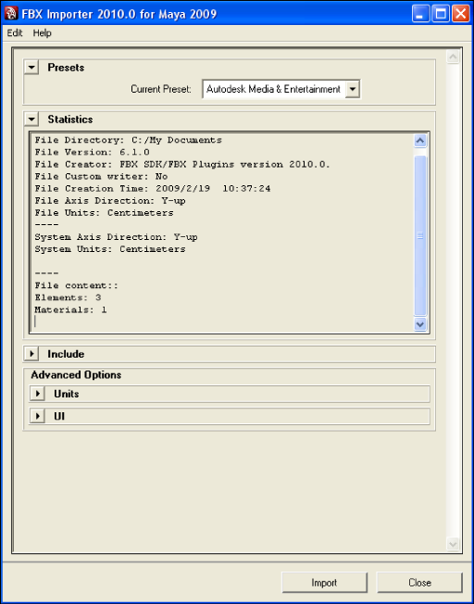Screen dimensions: 474x604
Task: Open the Help menu
Action: [x=42, y=33]
